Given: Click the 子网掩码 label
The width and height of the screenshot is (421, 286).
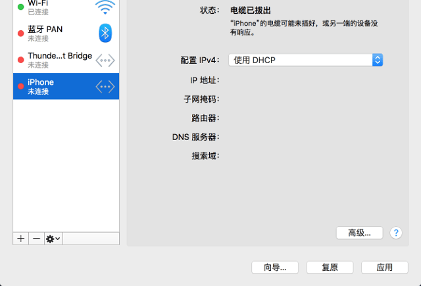Looking at the screenshot, I should [201, 99].
